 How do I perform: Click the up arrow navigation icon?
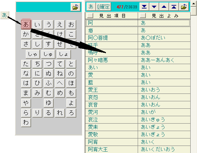164,7
